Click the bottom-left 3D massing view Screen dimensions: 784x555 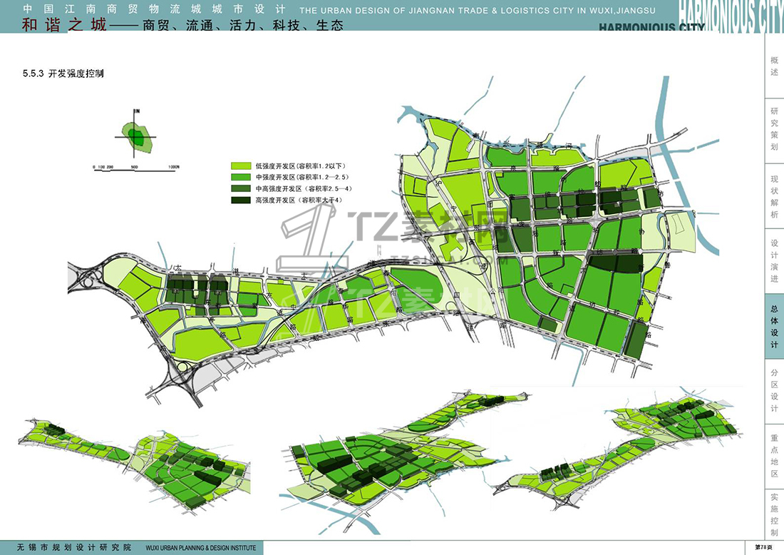click(135, 462)
